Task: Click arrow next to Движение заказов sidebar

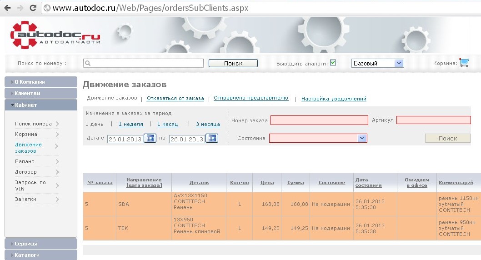Action: [x=57, y=146]
